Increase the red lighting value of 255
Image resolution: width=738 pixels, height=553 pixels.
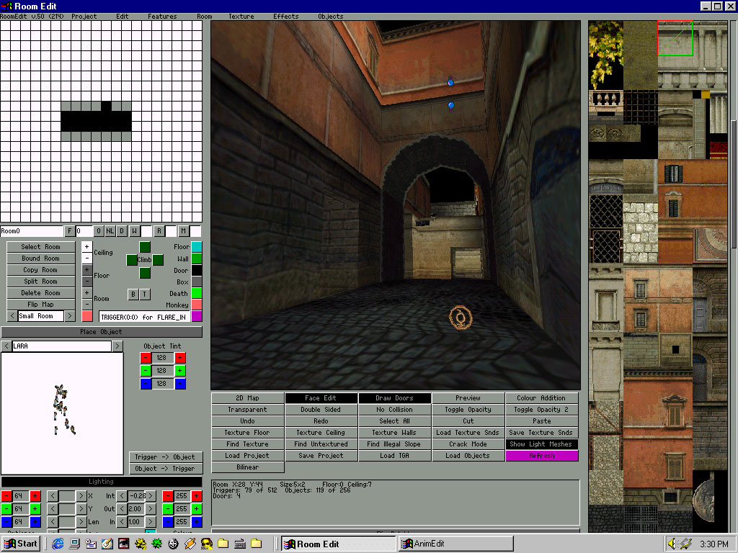click(197, 495)
